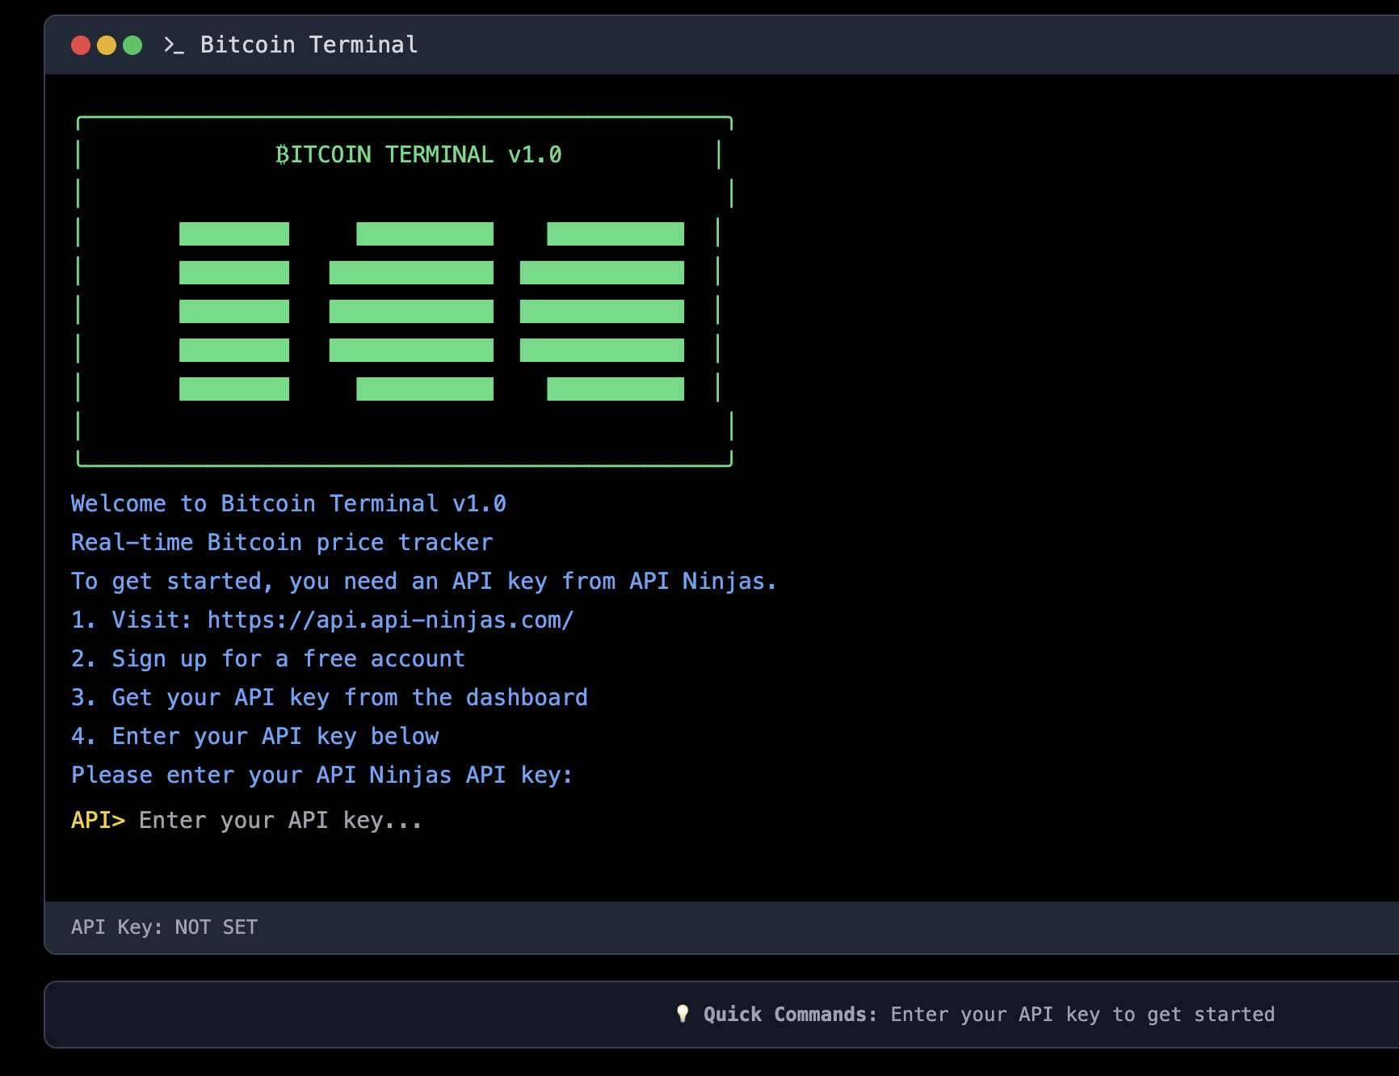Select the 'Quick Commands:' label
Viewport: 1399px width, 1076px height.
point(789,1014)
